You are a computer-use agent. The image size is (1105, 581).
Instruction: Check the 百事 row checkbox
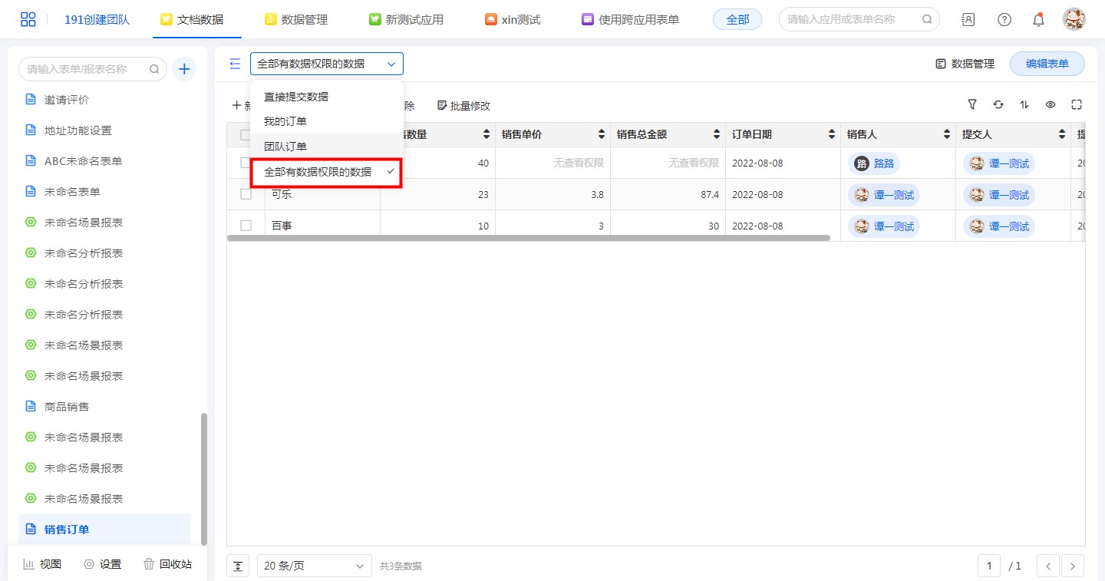click(x=246, y=226)
